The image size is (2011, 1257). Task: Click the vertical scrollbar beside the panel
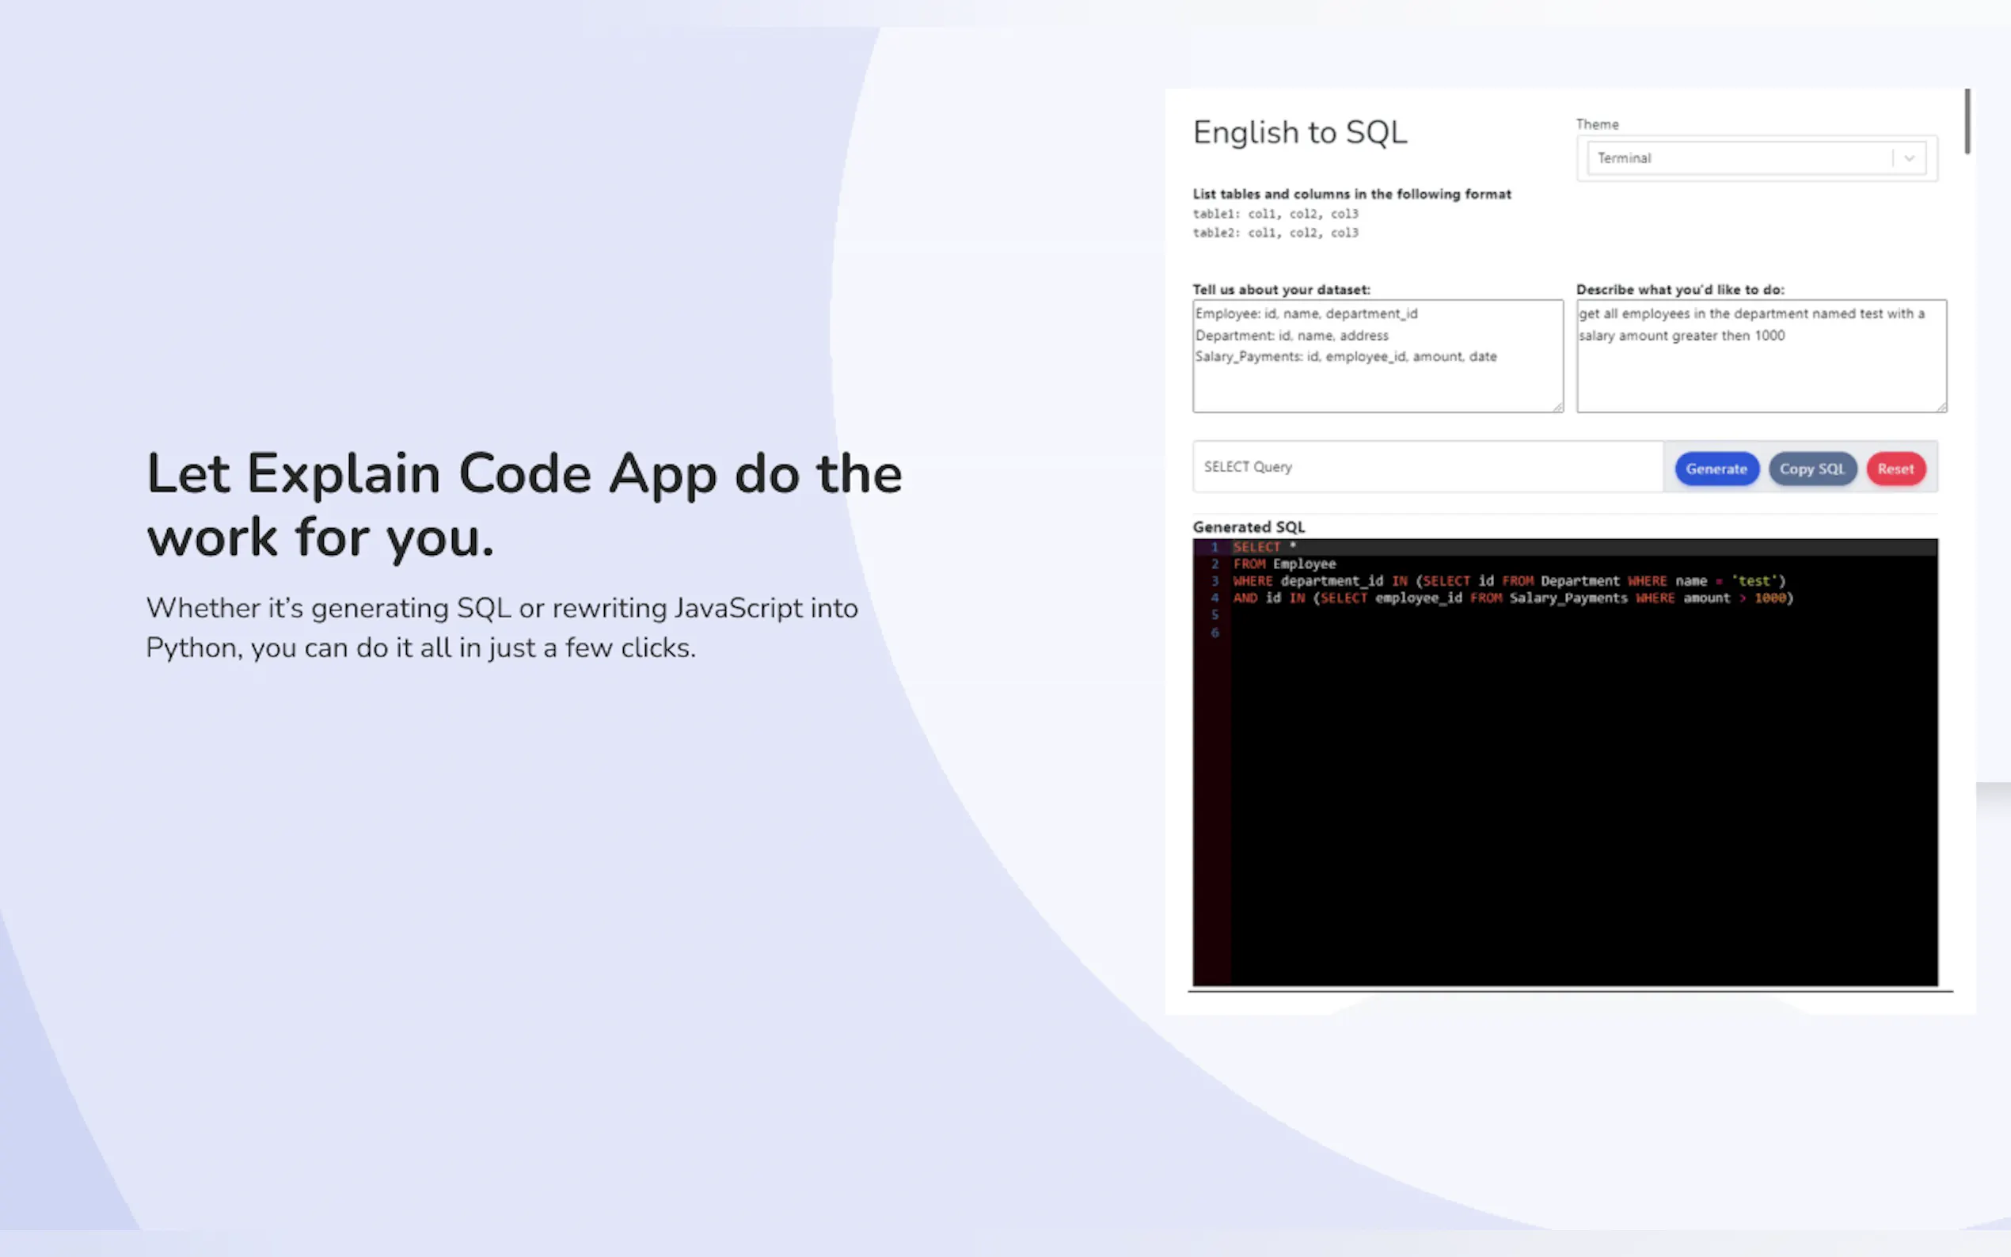click(x=1967, y=121)
